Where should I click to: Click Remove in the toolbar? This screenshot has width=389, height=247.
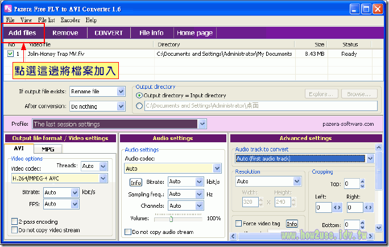click(65, 33)
